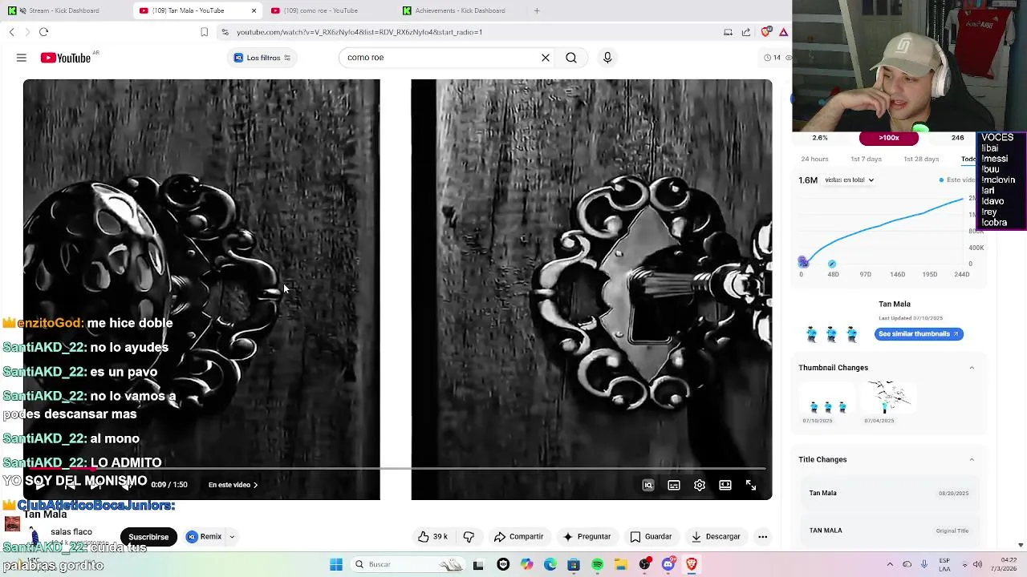Image resolution: width=1027 pixels, height=577 pixels.
Task: Toggle theater mode in the player
Action: 725,485
